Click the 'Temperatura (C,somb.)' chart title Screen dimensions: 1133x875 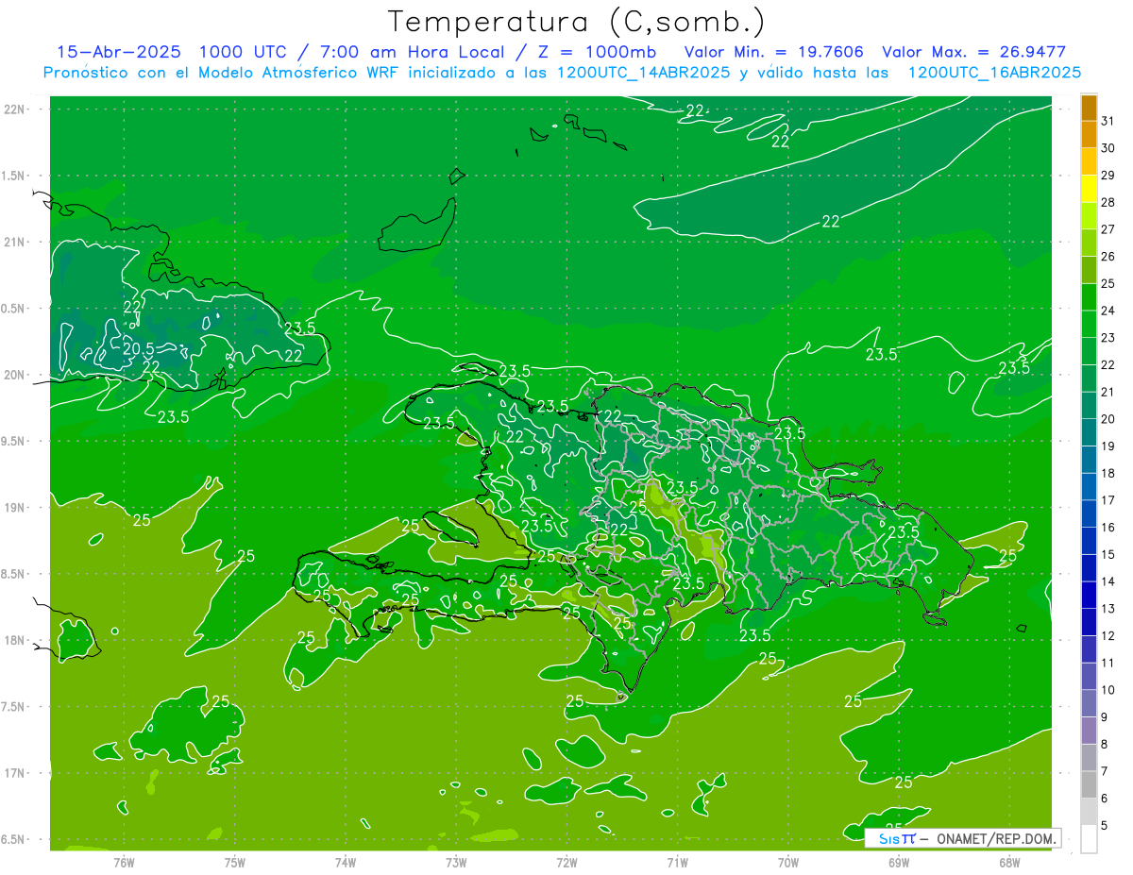point(576,22)
